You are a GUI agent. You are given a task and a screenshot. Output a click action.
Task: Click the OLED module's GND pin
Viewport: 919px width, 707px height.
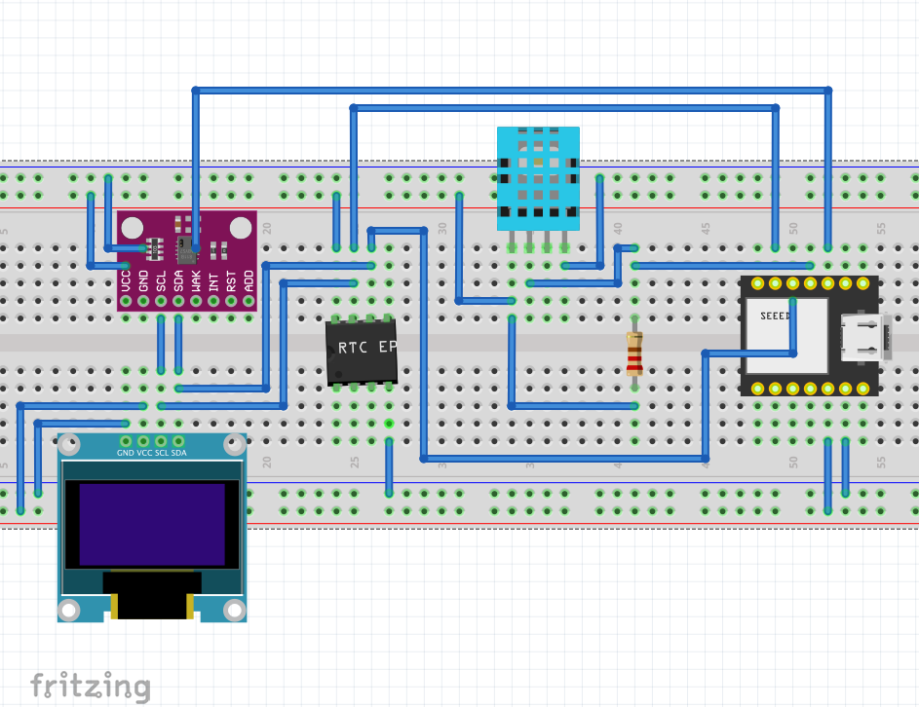click(x=126, y=442)
